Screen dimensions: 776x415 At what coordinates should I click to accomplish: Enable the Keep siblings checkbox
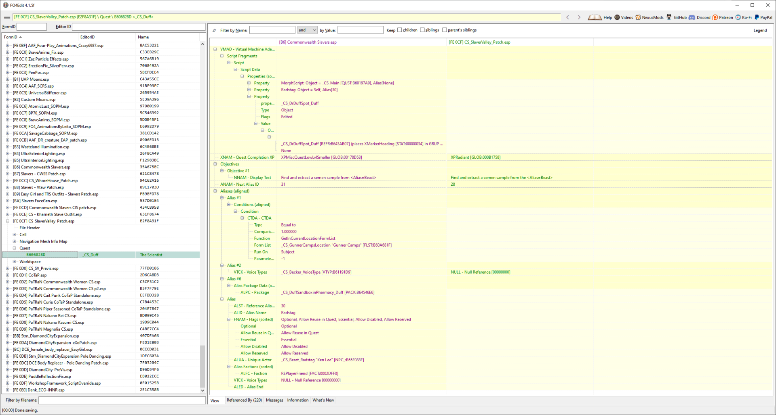click(422, 30)
